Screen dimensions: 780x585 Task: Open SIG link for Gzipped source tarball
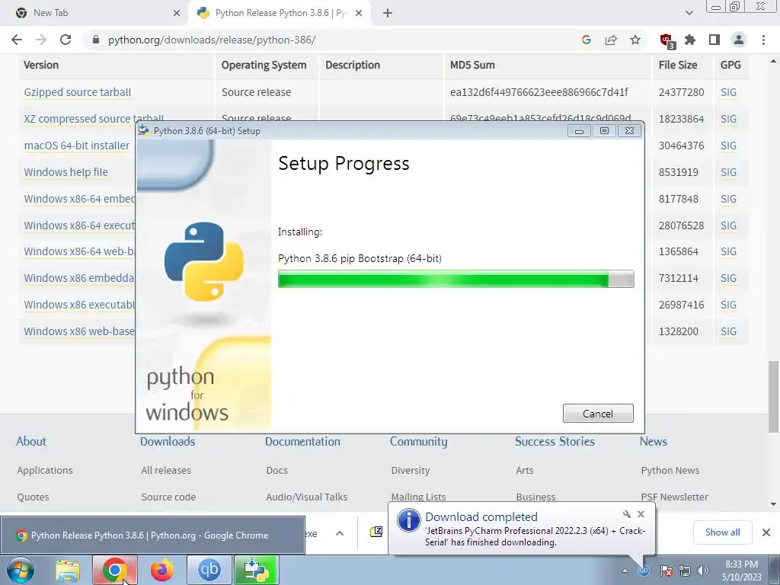click(x=728, y=92)
